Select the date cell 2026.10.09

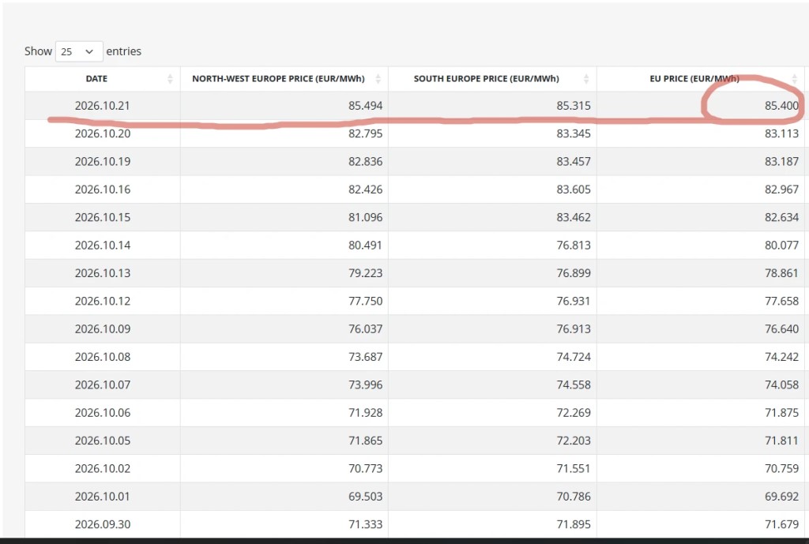click(103, 328)
